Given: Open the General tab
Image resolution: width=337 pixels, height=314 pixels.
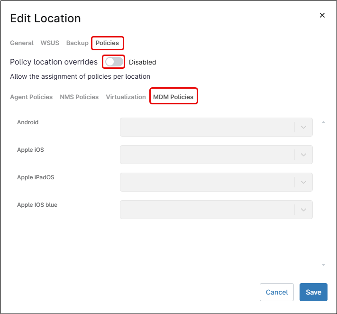Looking at the screenshot, I should [22, 43].
